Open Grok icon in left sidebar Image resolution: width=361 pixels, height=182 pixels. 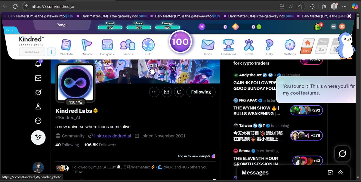38,92
